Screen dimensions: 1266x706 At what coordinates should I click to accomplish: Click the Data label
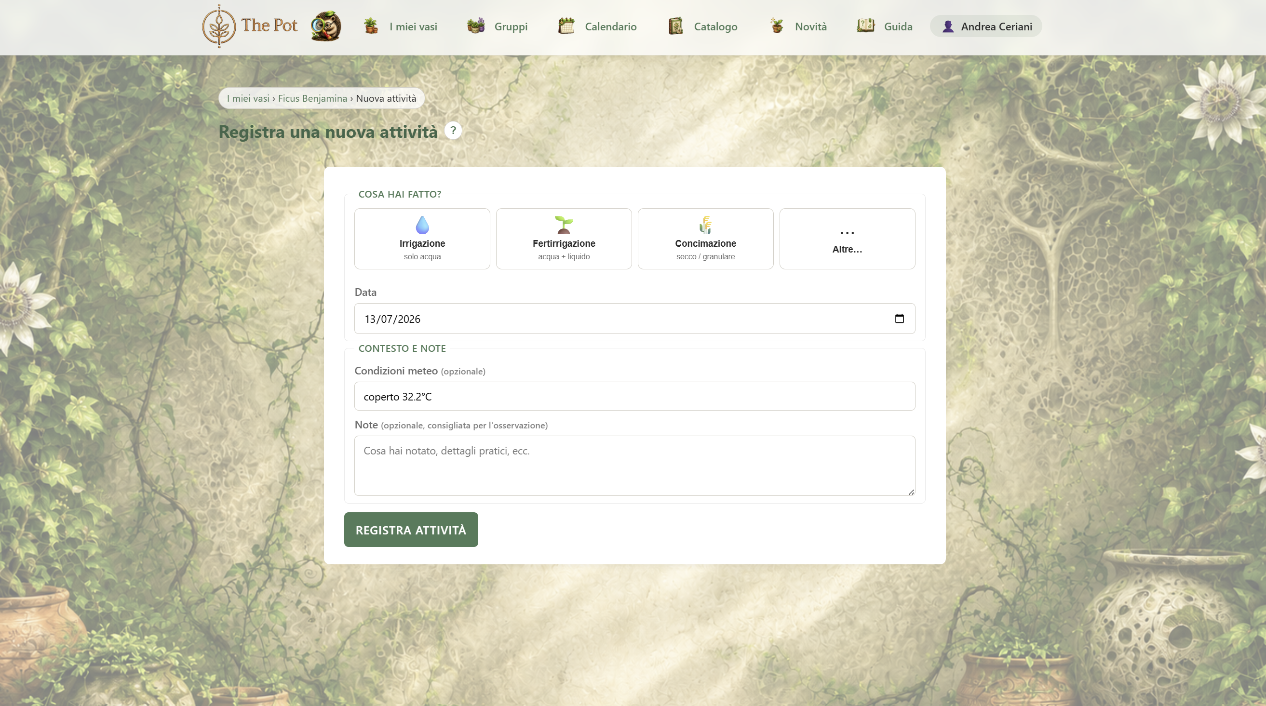tap(365, 293)
